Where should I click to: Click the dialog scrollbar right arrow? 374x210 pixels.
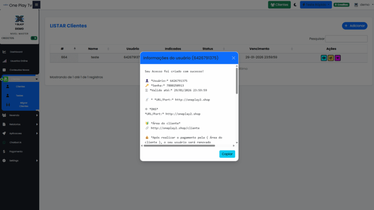[x=234, y=146]
